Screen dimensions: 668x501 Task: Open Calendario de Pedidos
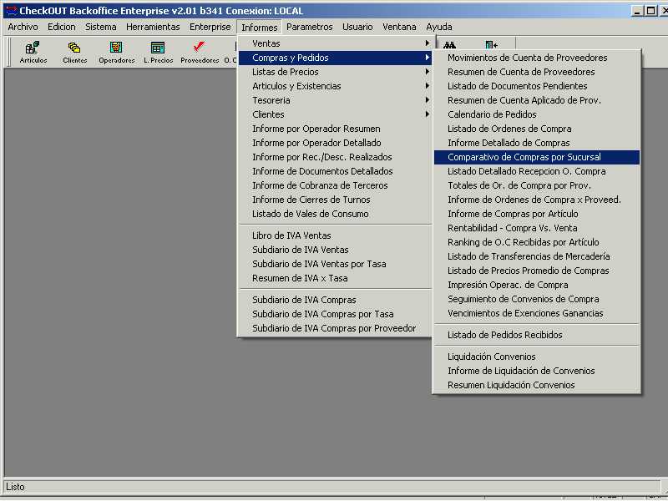tap(537, 114)
